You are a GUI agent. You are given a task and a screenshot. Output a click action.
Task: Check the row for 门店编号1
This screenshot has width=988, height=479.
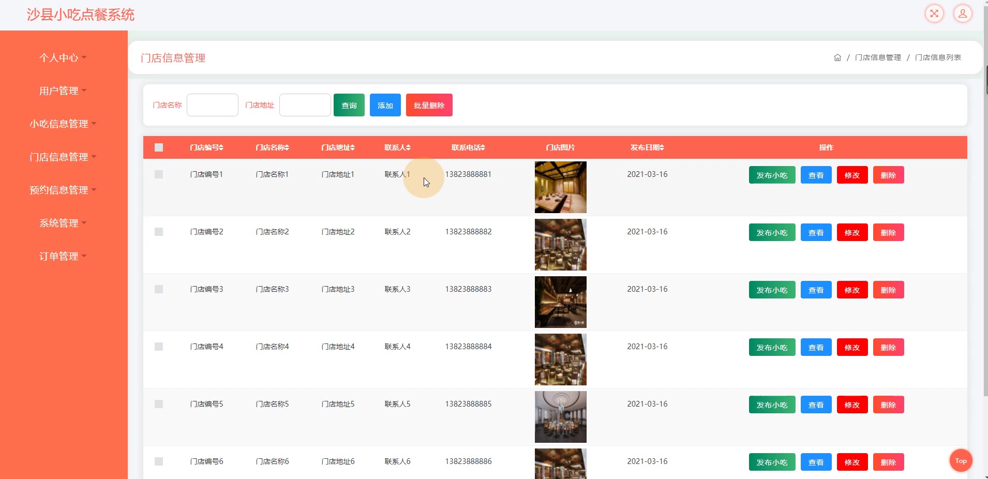click(x=159, y=174)
